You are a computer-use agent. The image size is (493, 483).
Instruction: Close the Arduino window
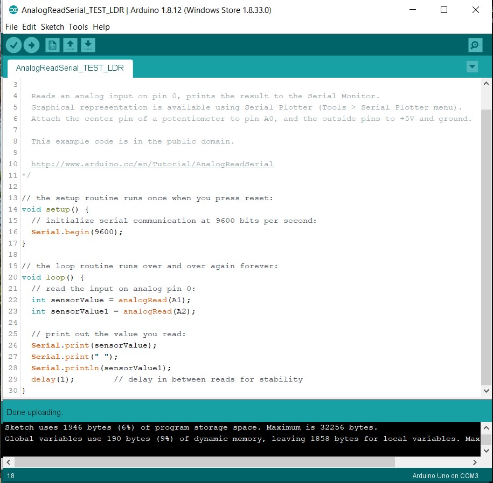tap(476, 10)
